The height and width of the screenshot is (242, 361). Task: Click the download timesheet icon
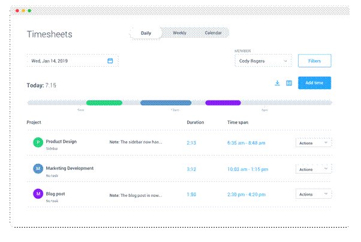click(x=278, y=83)
